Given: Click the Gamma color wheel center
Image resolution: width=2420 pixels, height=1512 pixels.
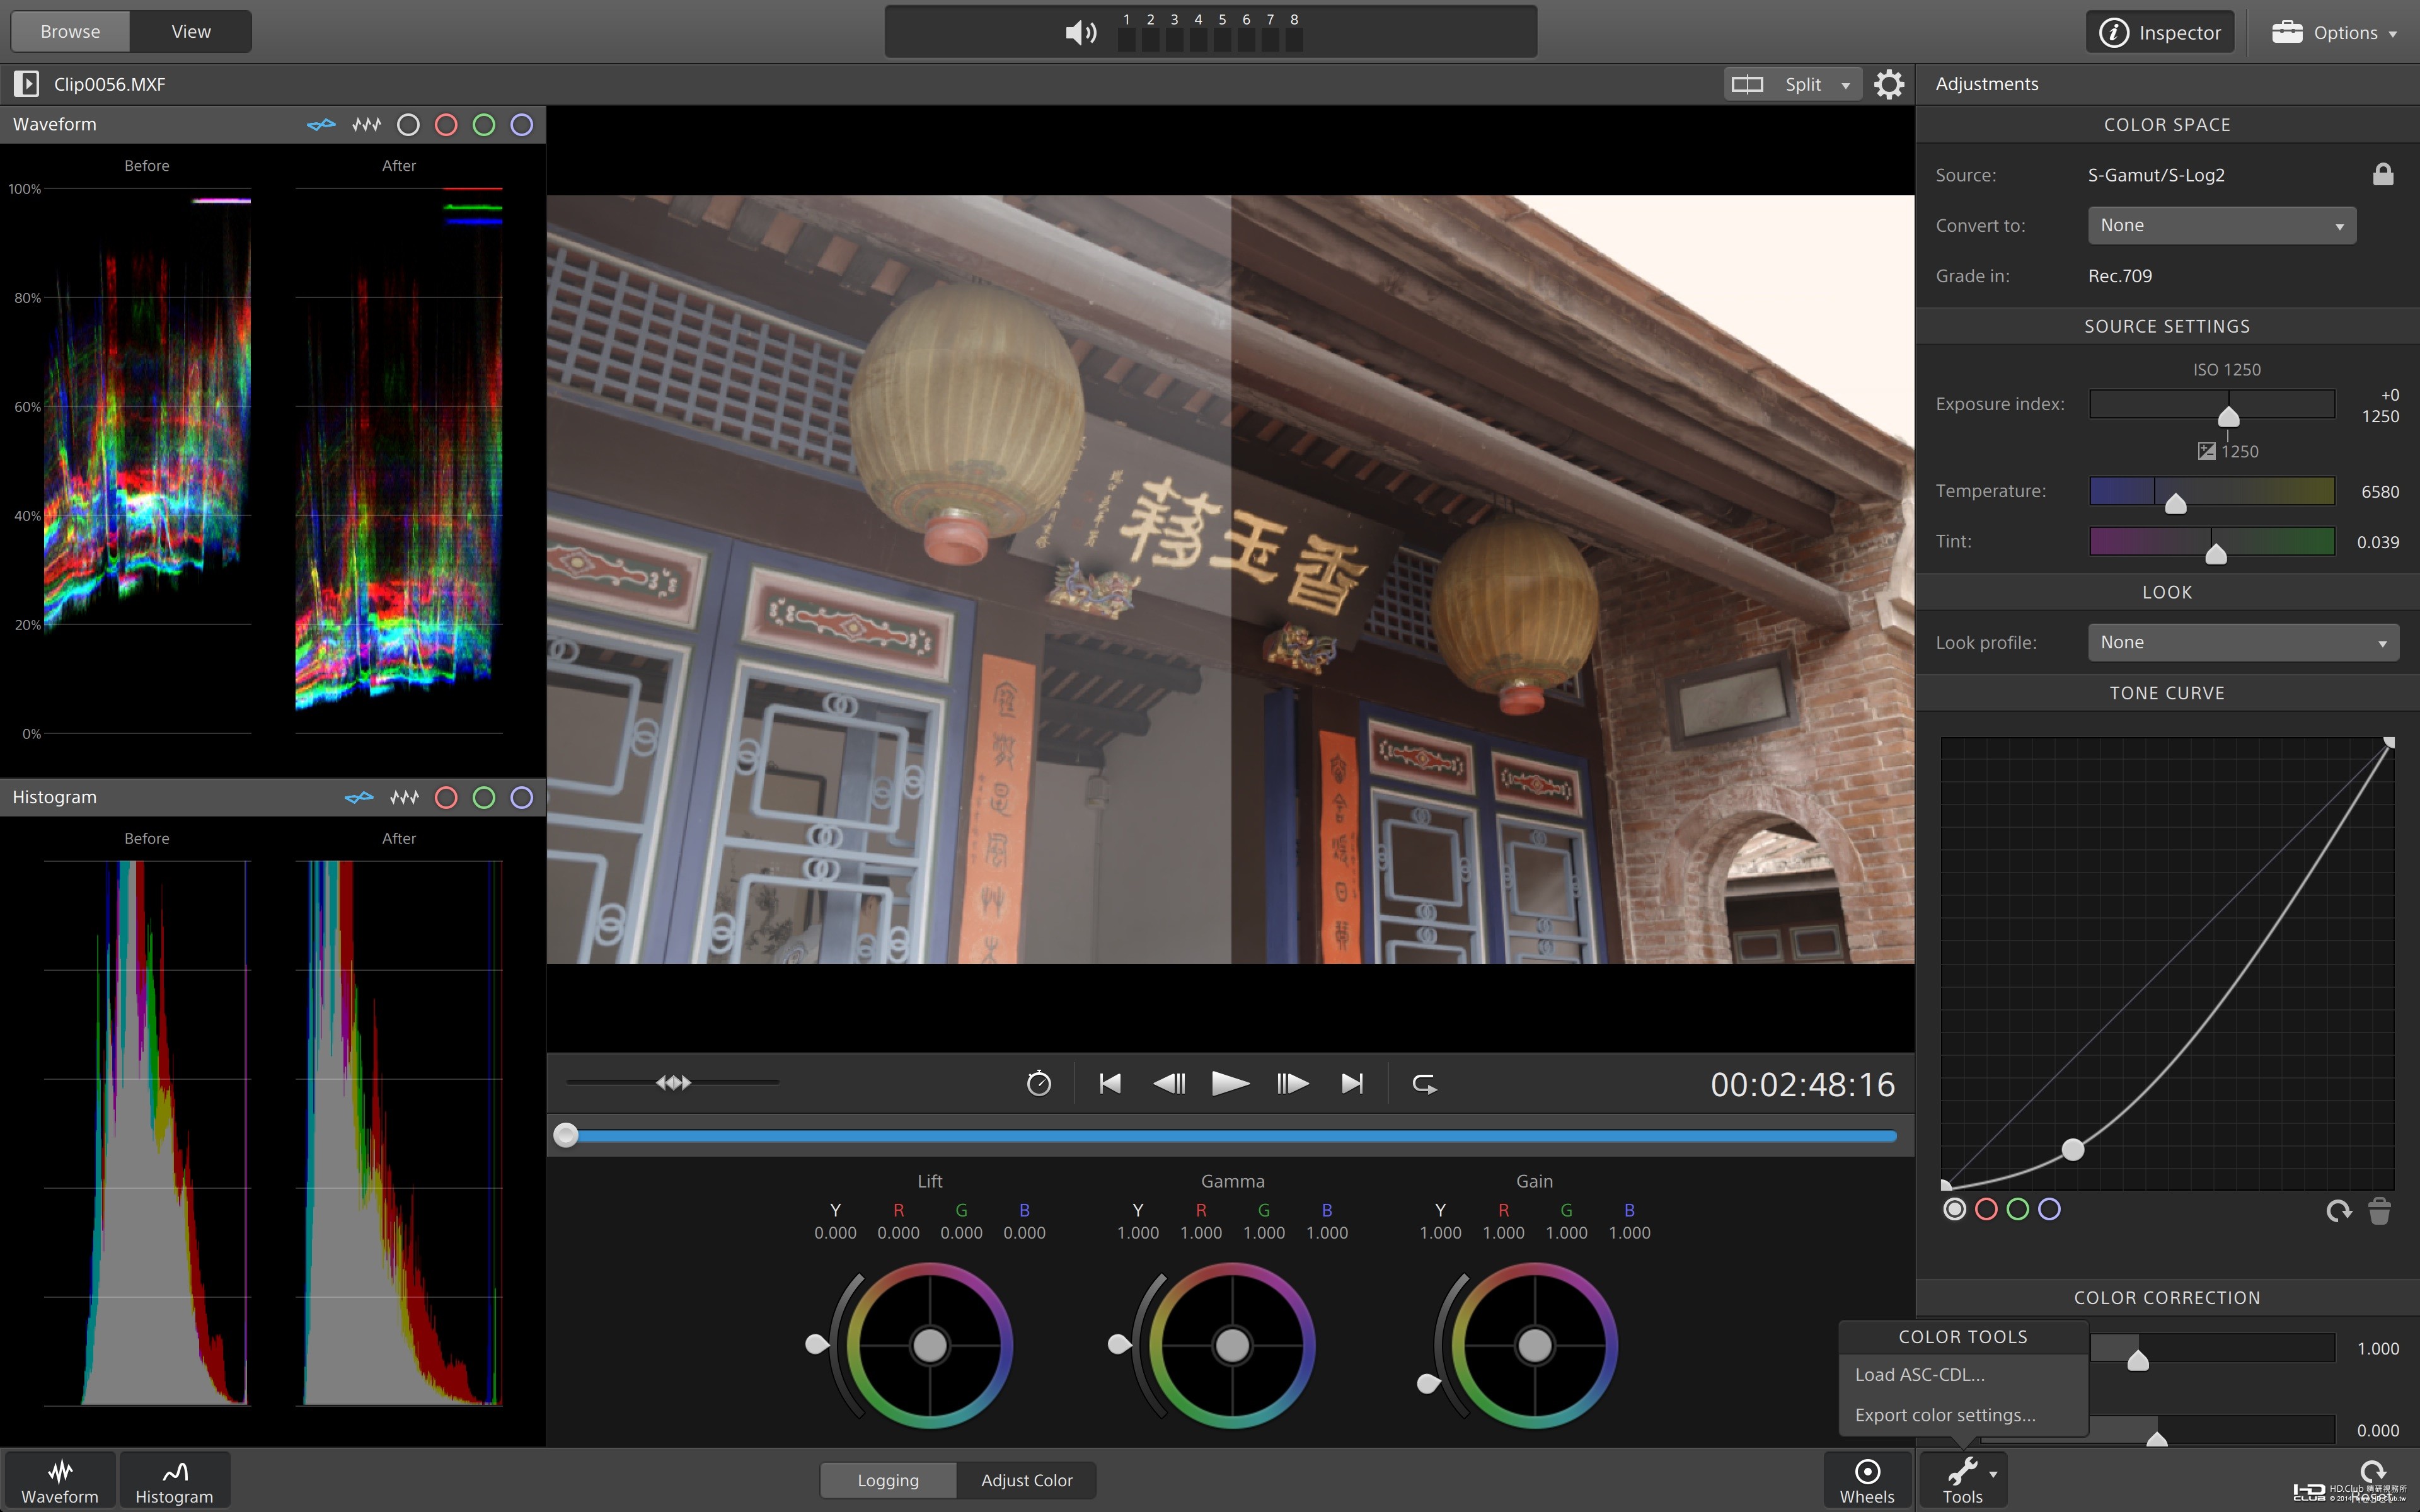Looking at the screenshot, I should tap(1232, 1346).
